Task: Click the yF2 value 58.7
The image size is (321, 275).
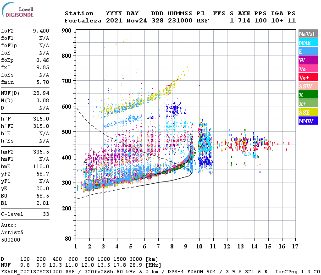Action: pos(43,174)
